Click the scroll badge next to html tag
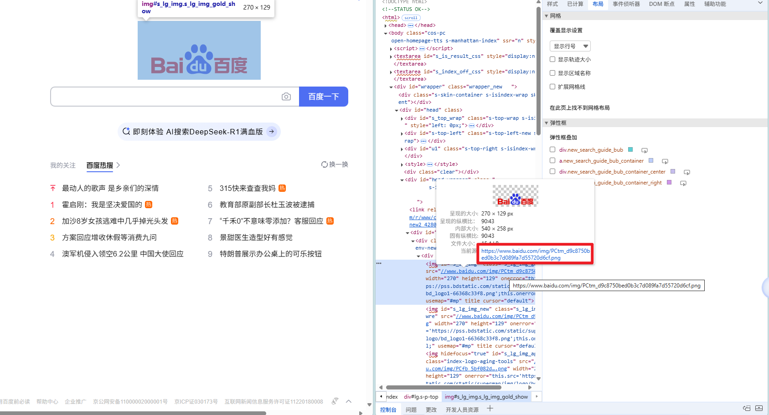The width and height of the screenshot is (769, 415). (411, 18)
